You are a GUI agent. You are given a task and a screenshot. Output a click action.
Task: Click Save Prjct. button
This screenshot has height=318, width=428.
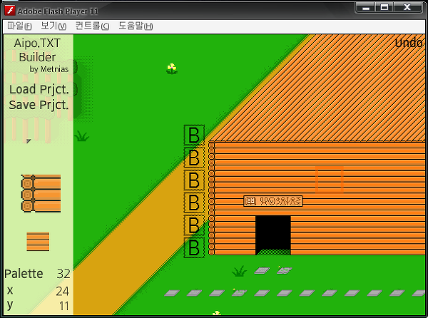click(x=39, y=105)
